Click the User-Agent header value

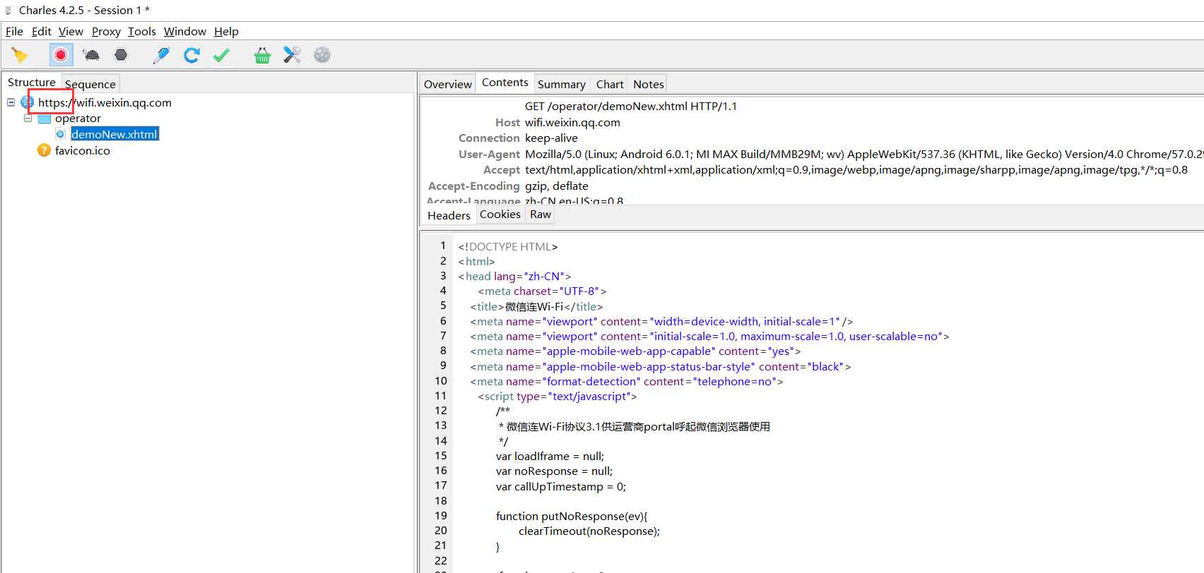coord(863,154)
